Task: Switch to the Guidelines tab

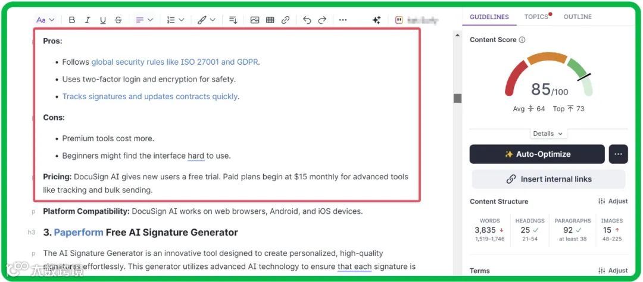Action: pos(489,17)
